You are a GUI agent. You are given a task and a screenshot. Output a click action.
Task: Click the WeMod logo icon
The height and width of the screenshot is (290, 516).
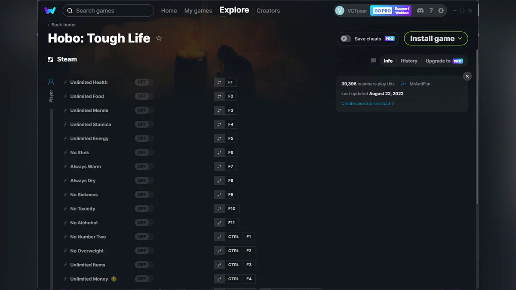pyautogui.click(x=50, y=10)
